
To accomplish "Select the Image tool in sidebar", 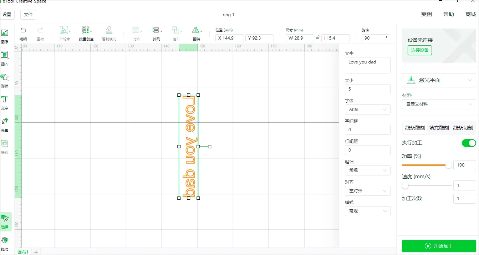I will (x=5, y=33).
